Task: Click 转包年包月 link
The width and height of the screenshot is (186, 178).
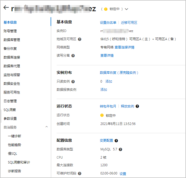Action: 108,106
